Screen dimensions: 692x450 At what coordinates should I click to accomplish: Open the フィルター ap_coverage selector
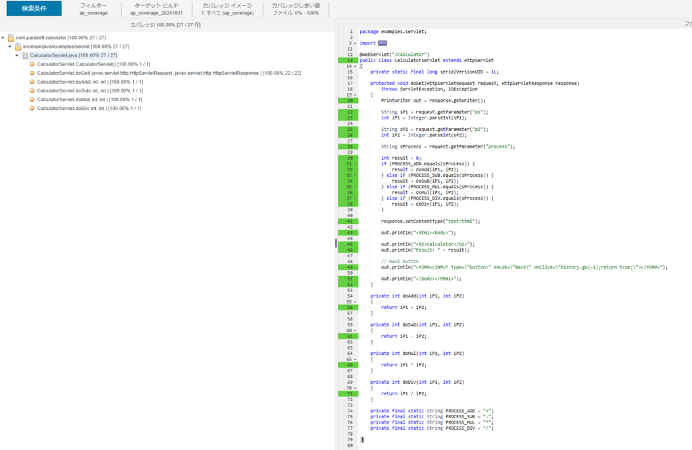(x=93, y=9)
